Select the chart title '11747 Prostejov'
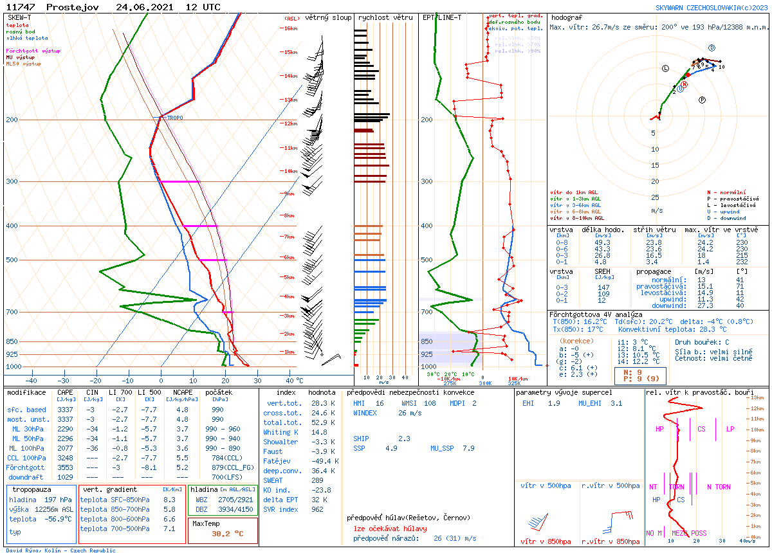Image resolution: width=772 pixels, height=553 pixels. pos(54,7)
